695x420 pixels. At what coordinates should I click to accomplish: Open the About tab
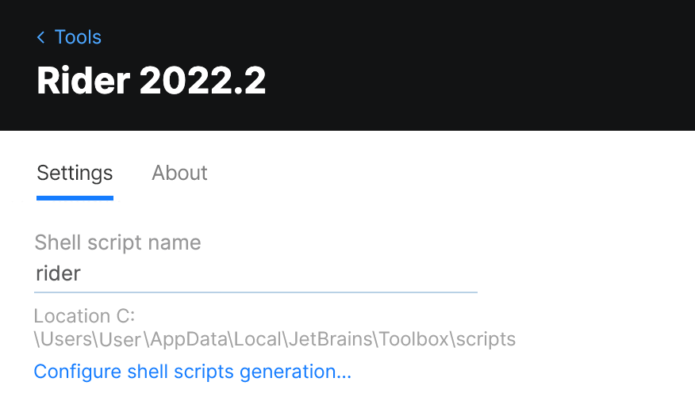pos(179,174)
